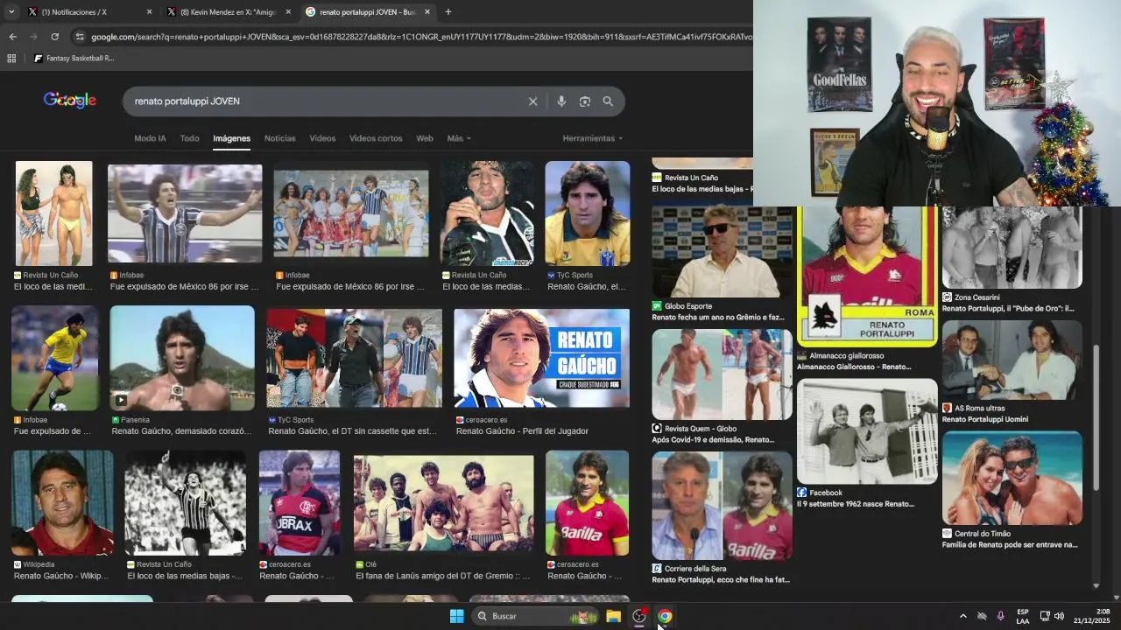Open the Roma card thumbnail labeled Renato Portaluppi
The height and width of the screenshot is (630, 1121).
(x=867, y=276)
